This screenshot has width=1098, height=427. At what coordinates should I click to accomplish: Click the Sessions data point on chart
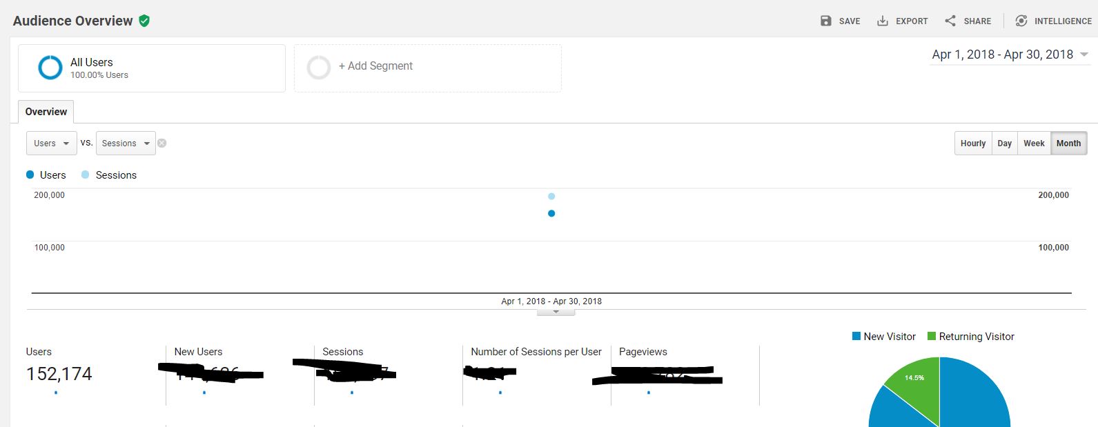click(551, 197)
